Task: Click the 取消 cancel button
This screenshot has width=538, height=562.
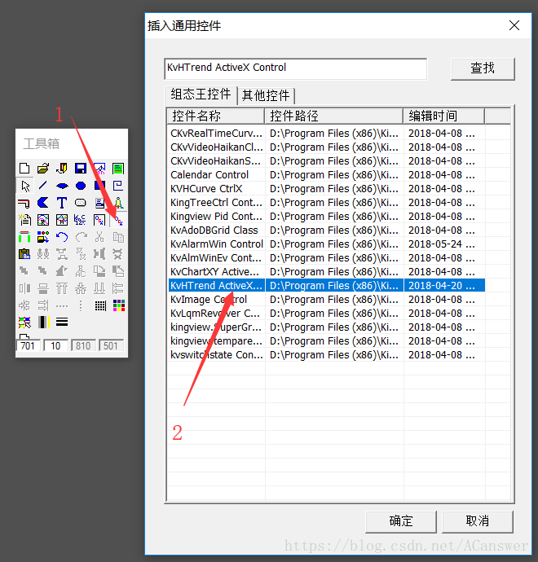Action: point(478,521)
